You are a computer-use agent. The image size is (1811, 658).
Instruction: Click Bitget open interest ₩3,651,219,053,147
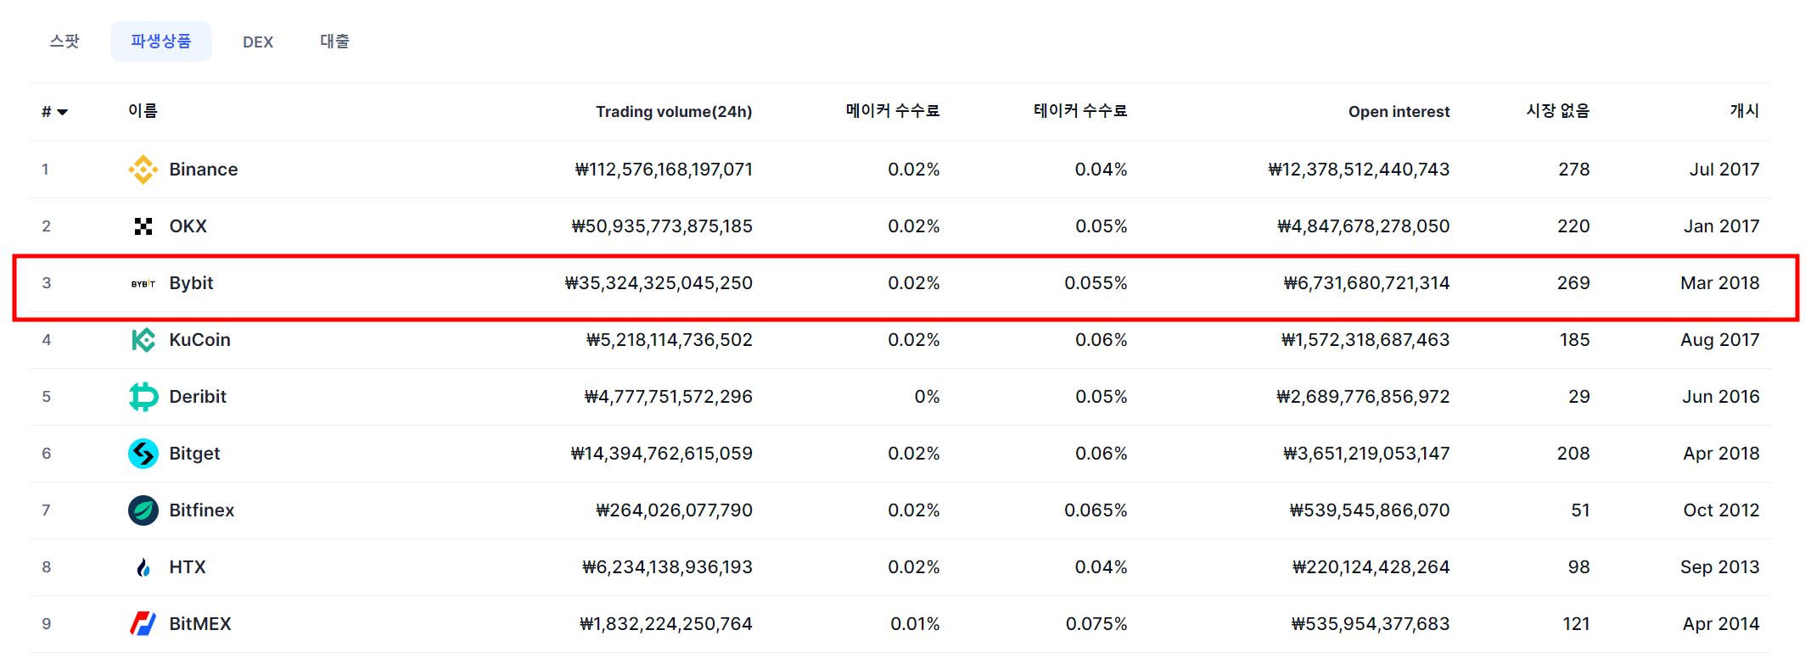(x=1366, y=454)
